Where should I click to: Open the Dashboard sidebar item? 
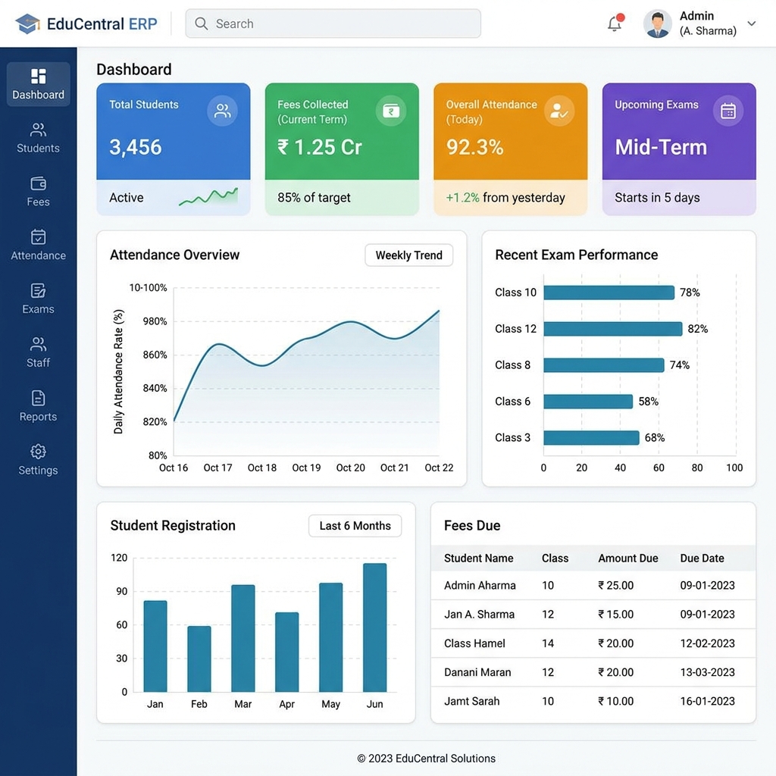pyautogui.click(x=38, y=84)
